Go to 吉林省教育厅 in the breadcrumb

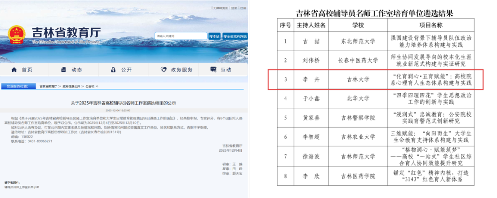point(48,86)
